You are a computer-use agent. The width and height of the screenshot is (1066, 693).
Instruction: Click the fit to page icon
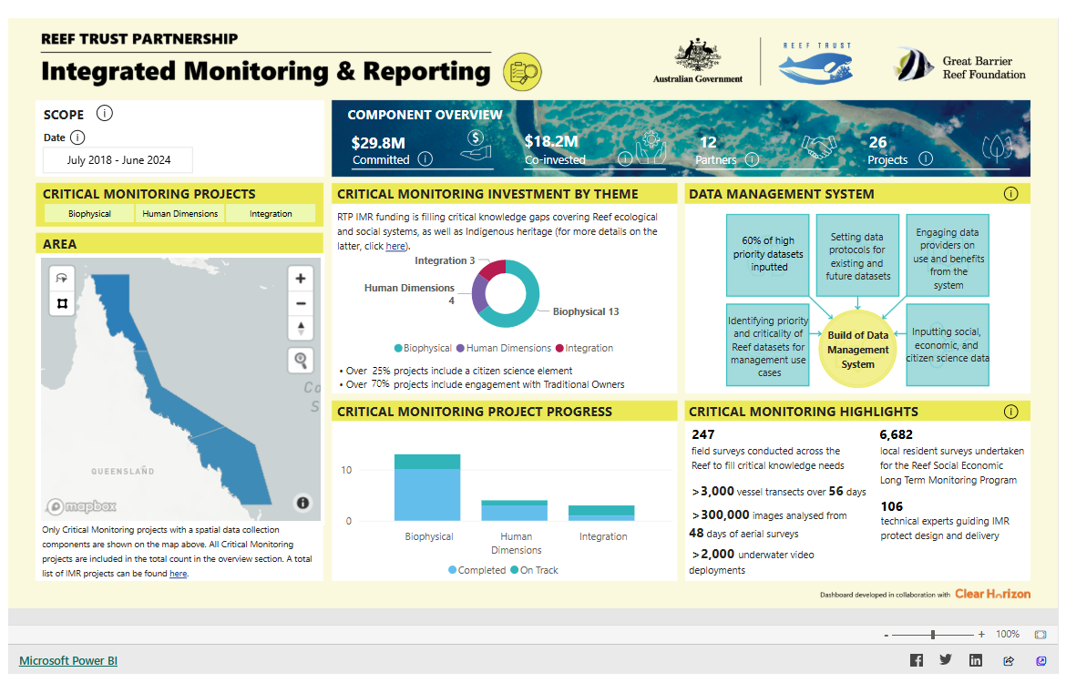[x=1040, y=634]
